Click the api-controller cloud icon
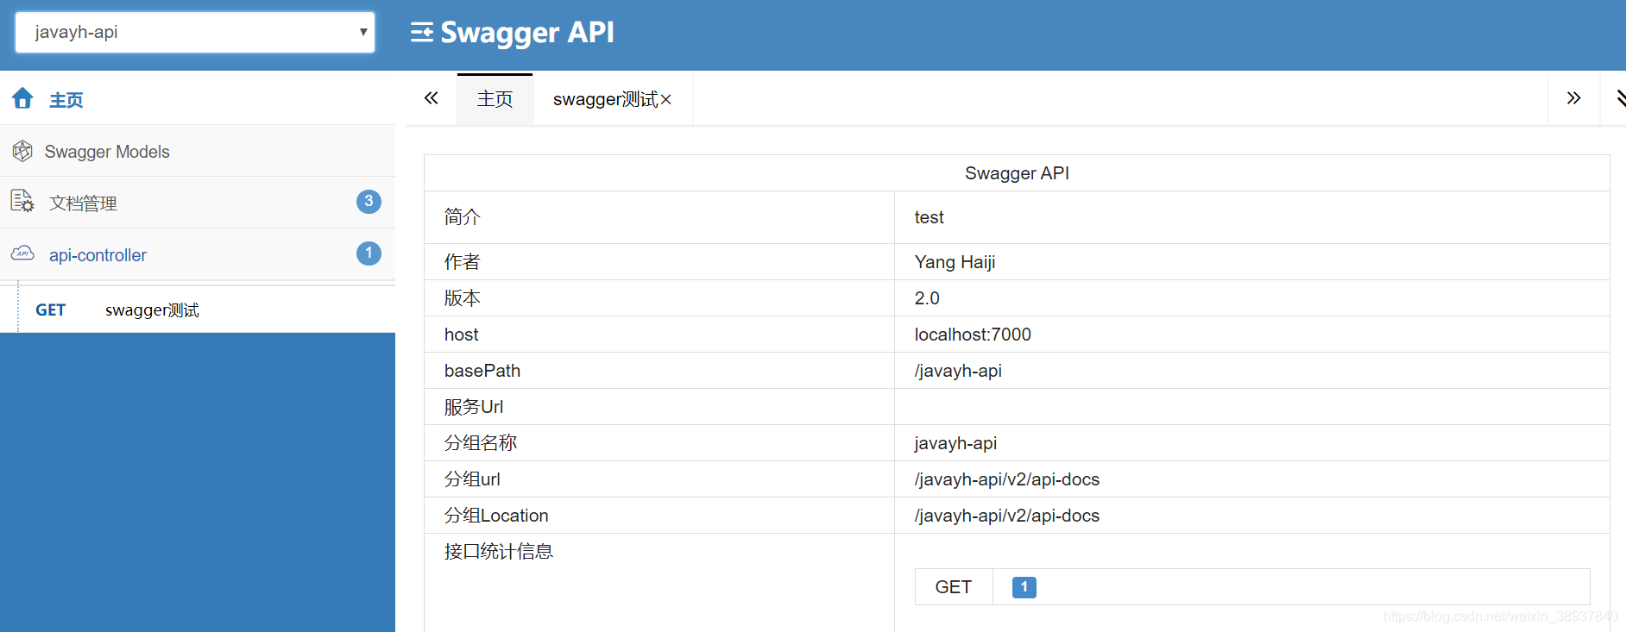This screenshot has height=632, width=1626. [x=22, y=253]
